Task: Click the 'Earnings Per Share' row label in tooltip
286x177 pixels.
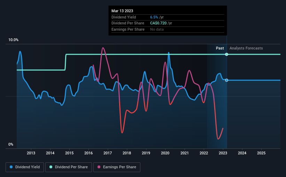Action: (128, 29)
